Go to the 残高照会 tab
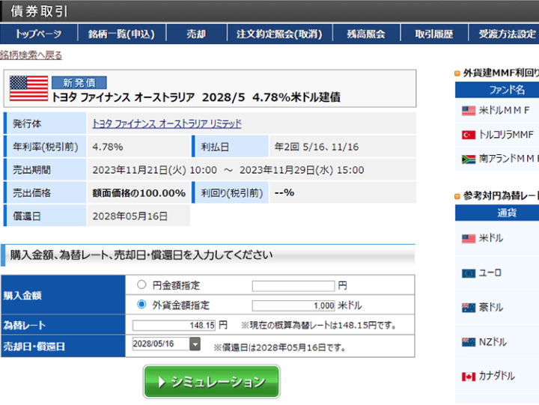 point(366,34)
